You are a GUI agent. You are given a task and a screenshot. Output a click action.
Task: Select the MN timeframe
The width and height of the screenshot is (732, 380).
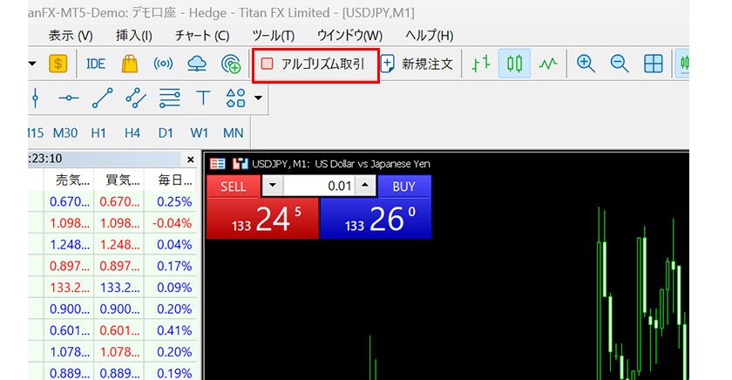click(233, 133)
